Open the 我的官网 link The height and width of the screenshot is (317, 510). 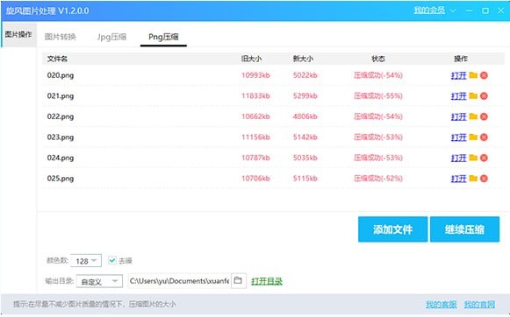[479, 305]
